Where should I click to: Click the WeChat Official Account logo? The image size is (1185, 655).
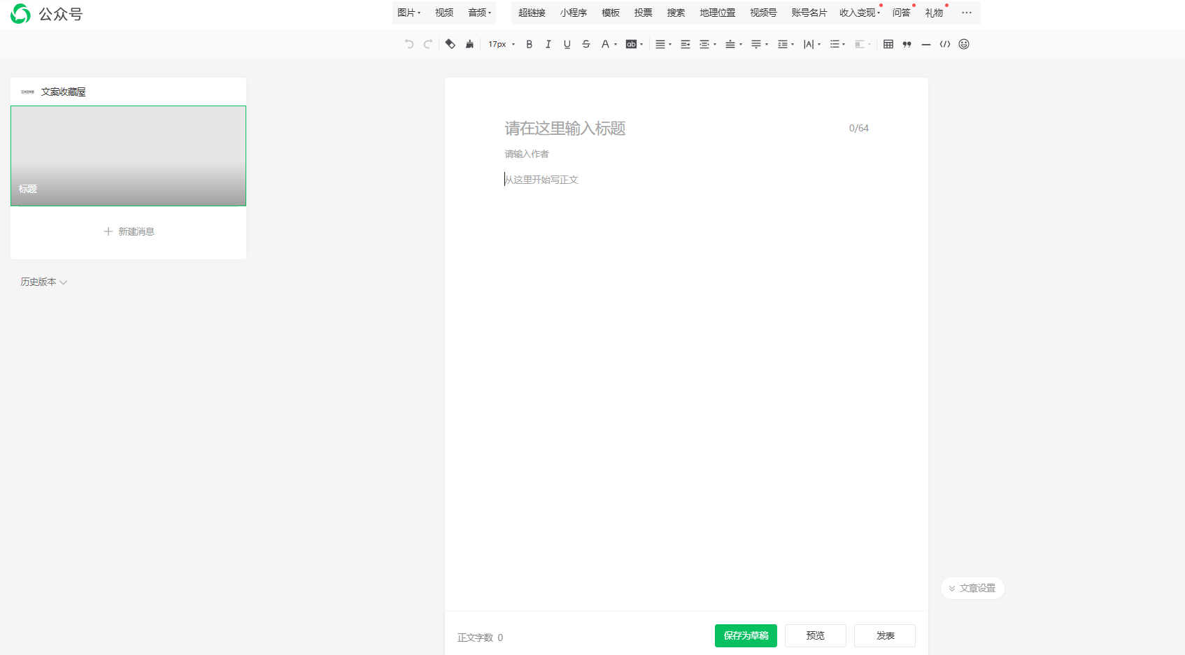[21, 14]
